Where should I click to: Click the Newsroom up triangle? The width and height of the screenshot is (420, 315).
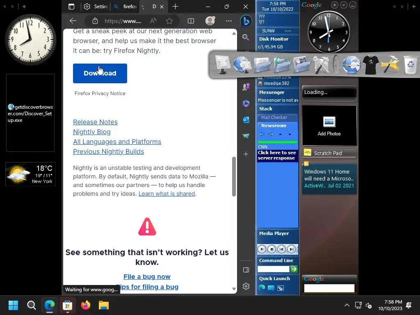pyautogui.click(x=281, y=134)
